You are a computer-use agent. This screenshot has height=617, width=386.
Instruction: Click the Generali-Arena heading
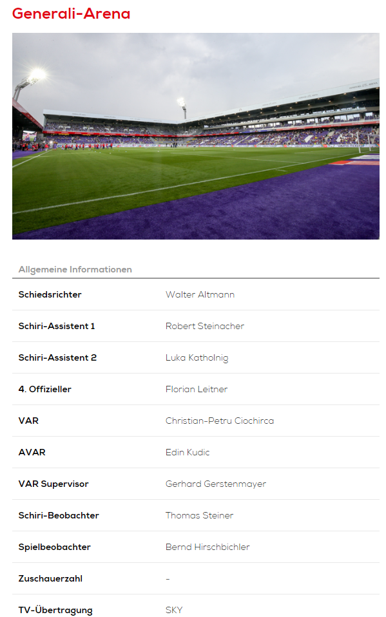click(x=71, y=14)
